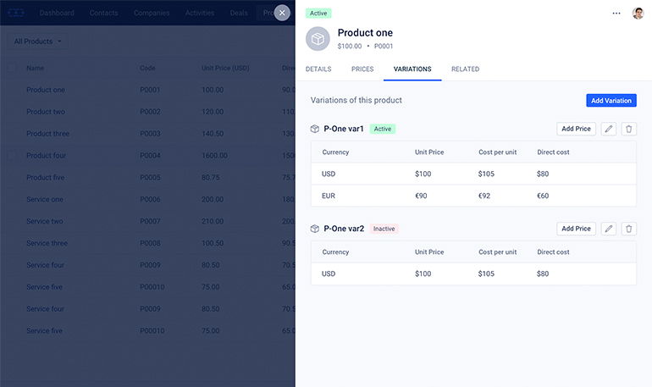This screenshot has height=387, width=652.
Task: Edit P-One var1 with pencil icon
Action: point(609,129)
